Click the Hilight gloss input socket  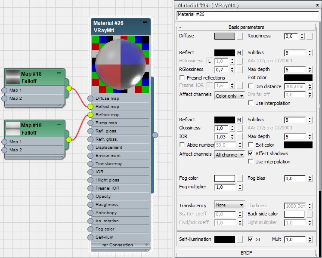(90, 180)
